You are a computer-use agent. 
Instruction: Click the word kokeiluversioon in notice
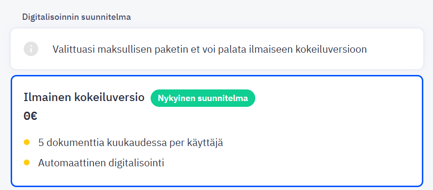coord(331,49)
